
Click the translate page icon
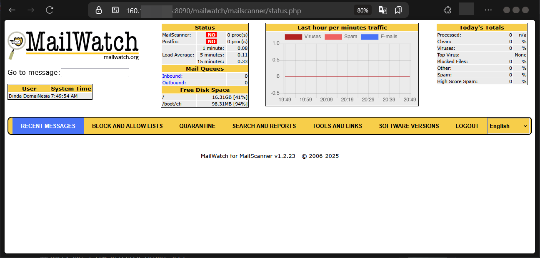point(383,10)
